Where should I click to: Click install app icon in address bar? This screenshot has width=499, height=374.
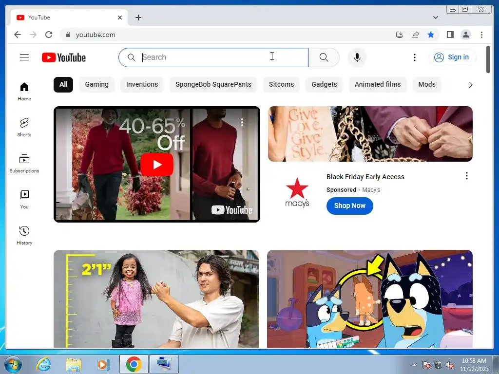pos(400,35)
